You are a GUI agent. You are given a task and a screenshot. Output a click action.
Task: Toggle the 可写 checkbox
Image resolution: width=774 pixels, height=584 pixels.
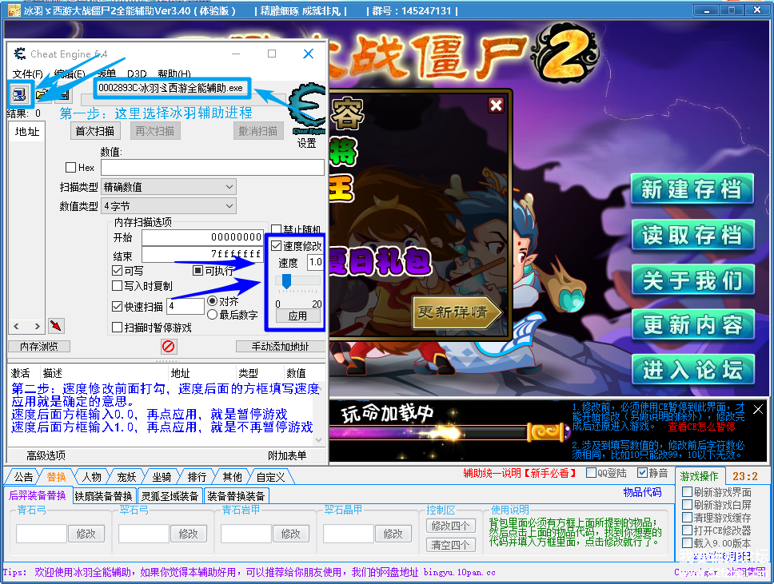tap(117, 270)
